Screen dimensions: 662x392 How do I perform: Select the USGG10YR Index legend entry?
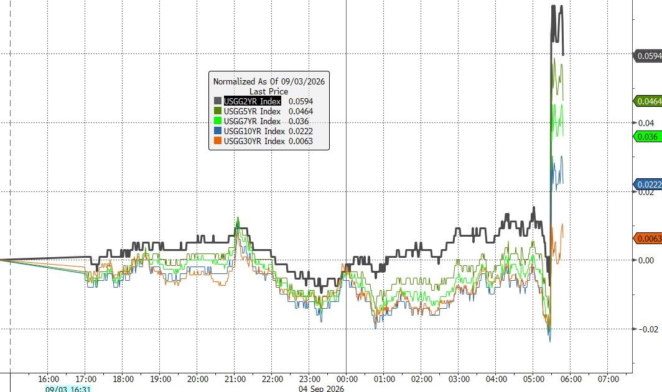coord(254,131)
